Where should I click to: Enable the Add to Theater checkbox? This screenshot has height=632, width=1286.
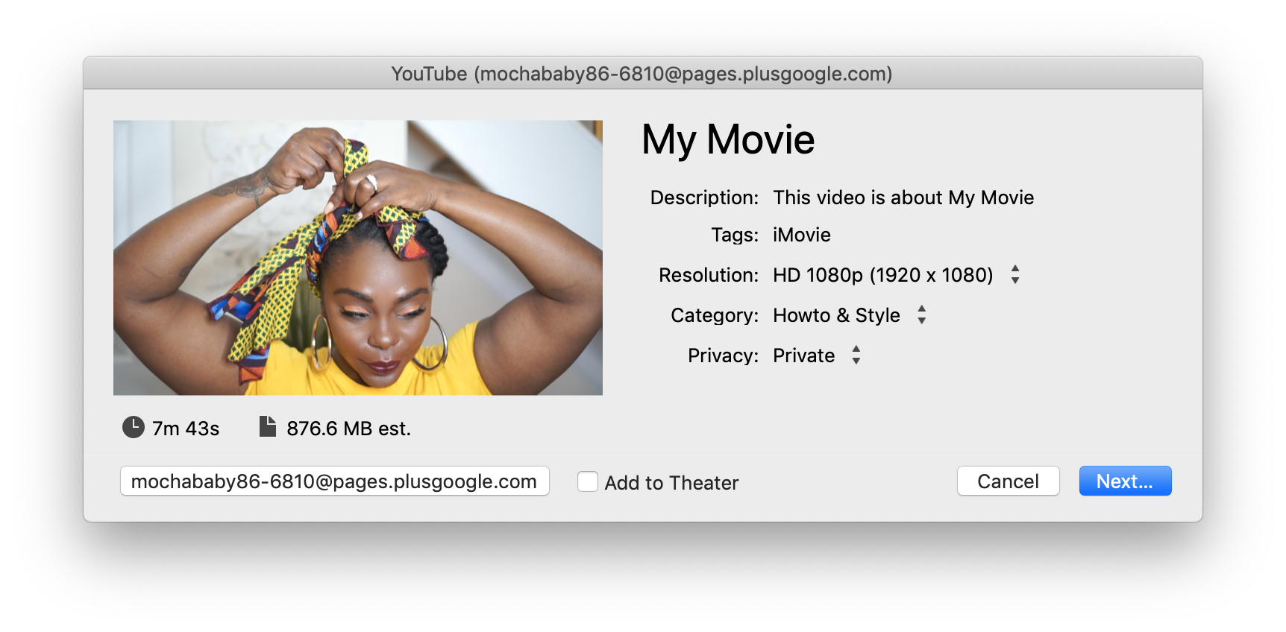click(588, 481)
